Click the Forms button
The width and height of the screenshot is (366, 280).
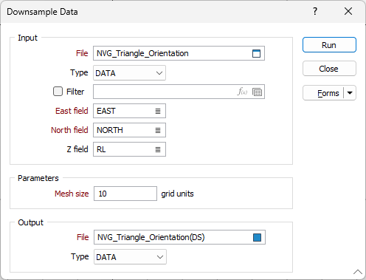pos(323,93)
